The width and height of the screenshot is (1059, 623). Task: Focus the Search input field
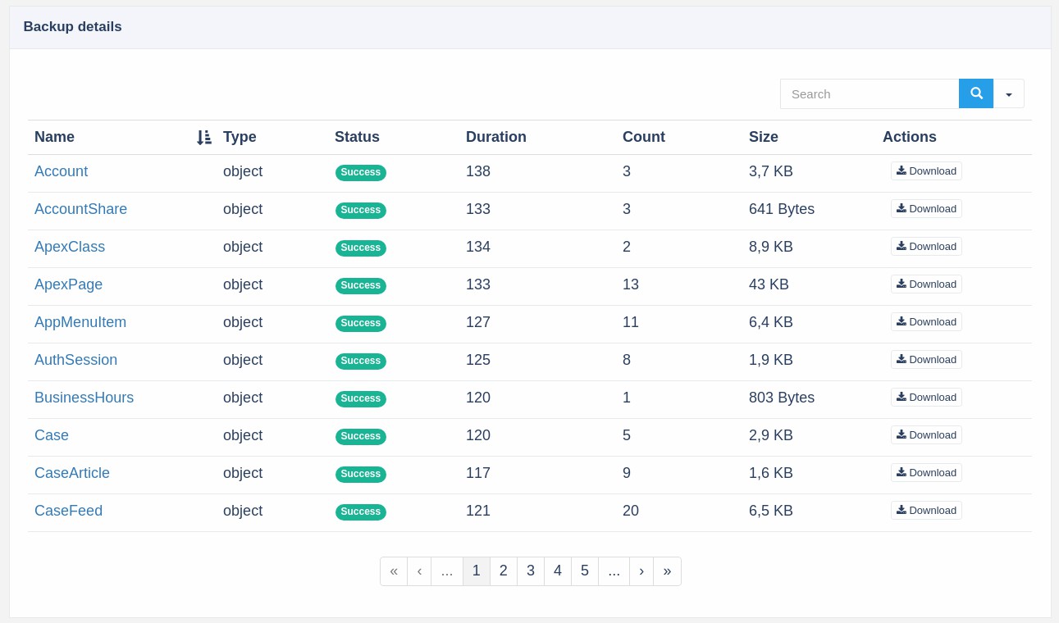[870, 93]
